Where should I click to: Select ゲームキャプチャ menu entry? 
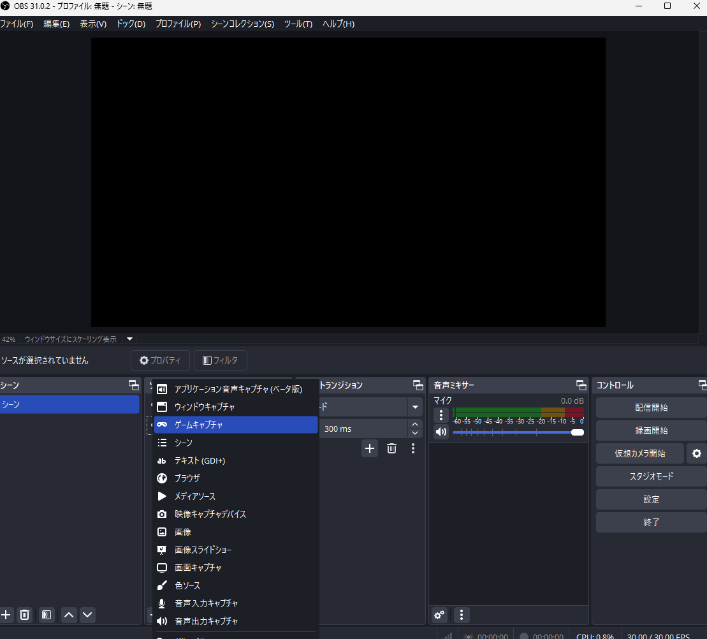pos(236,425)
